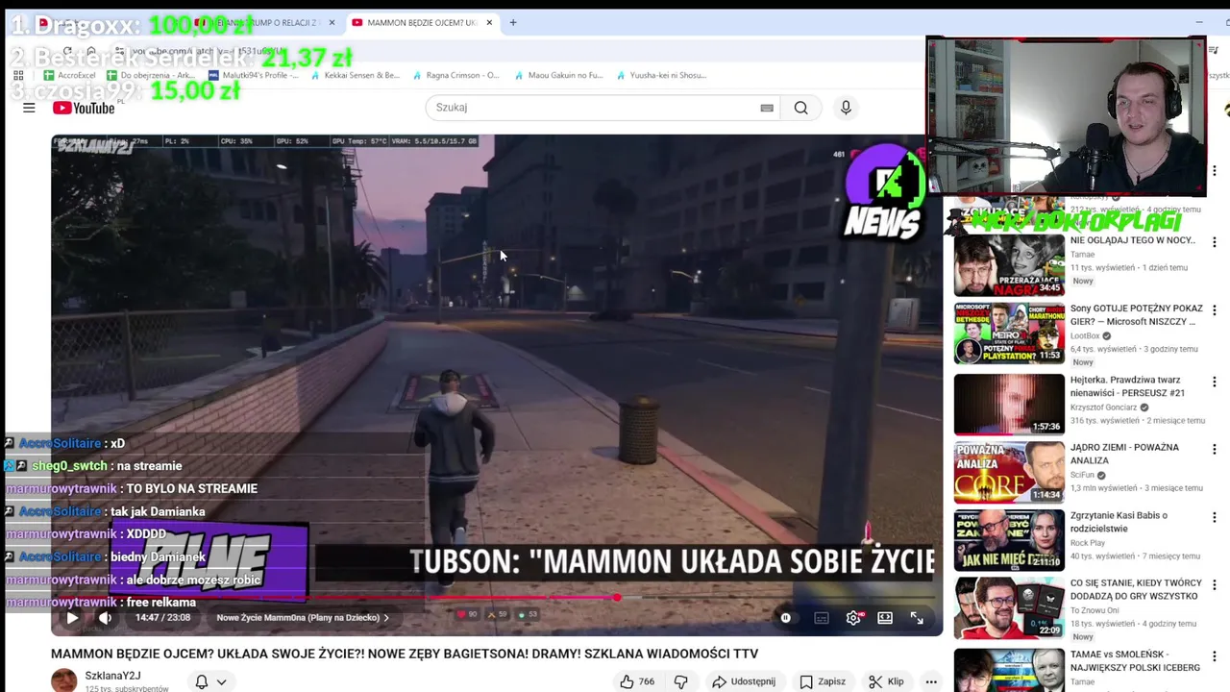
Task: Open the LootBox channel name
Action: pyautogui.click(x=1085, y=336)
